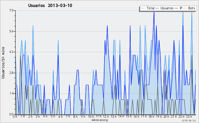Image resolution: width=199 pixels, height=123 pixels.
Task: Click the x-axis label '17 h'
Action: [144, 116]
